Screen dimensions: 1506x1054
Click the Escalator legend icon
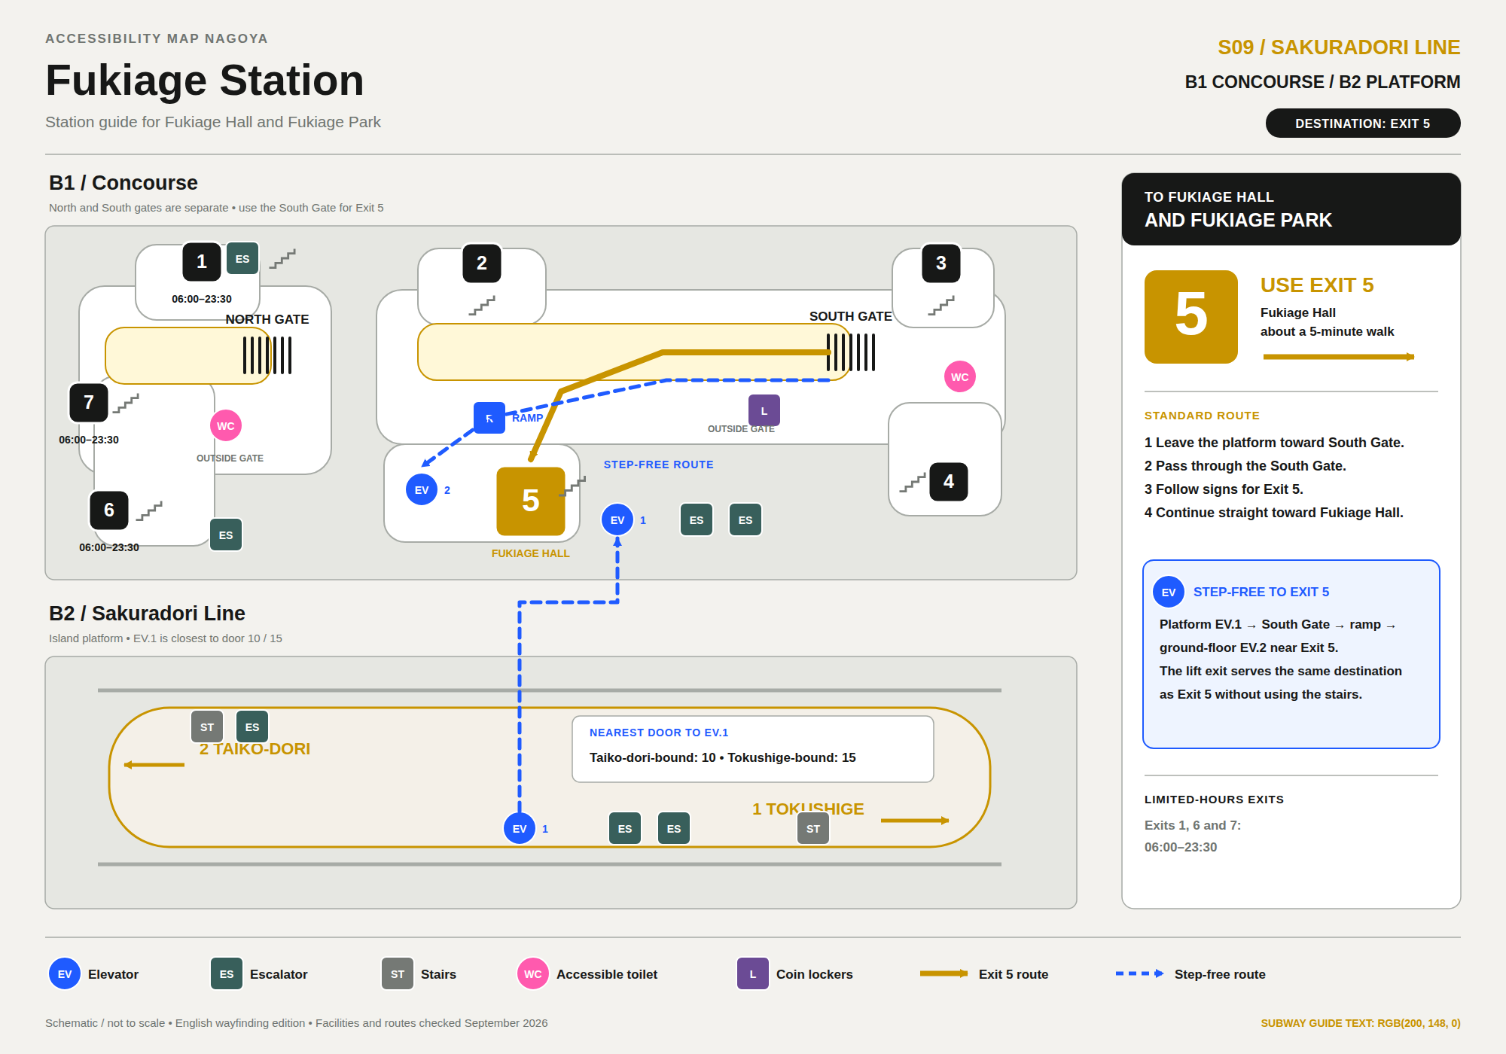(x=227, y=973)
